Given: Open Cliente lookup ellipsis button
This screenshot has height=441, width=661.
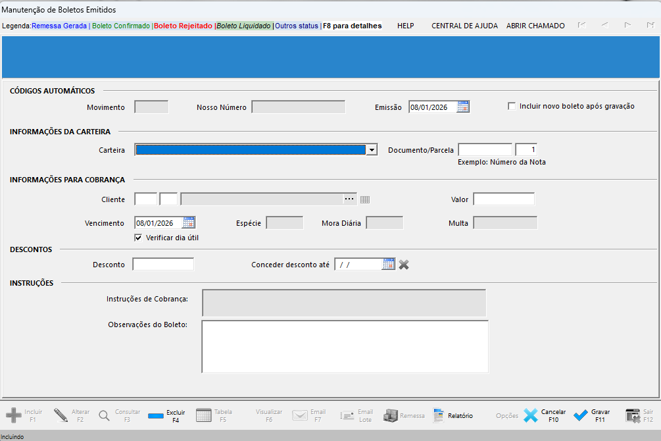Looking at the screenshot, I should point(349,199).
